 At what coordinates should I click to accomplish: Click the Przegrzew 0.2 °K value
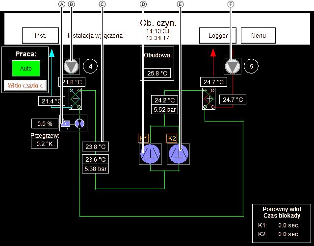45,144
